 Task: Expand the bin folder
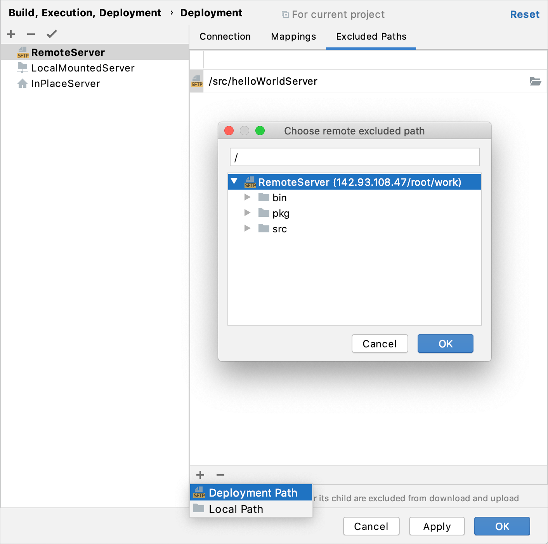point(248,197)
